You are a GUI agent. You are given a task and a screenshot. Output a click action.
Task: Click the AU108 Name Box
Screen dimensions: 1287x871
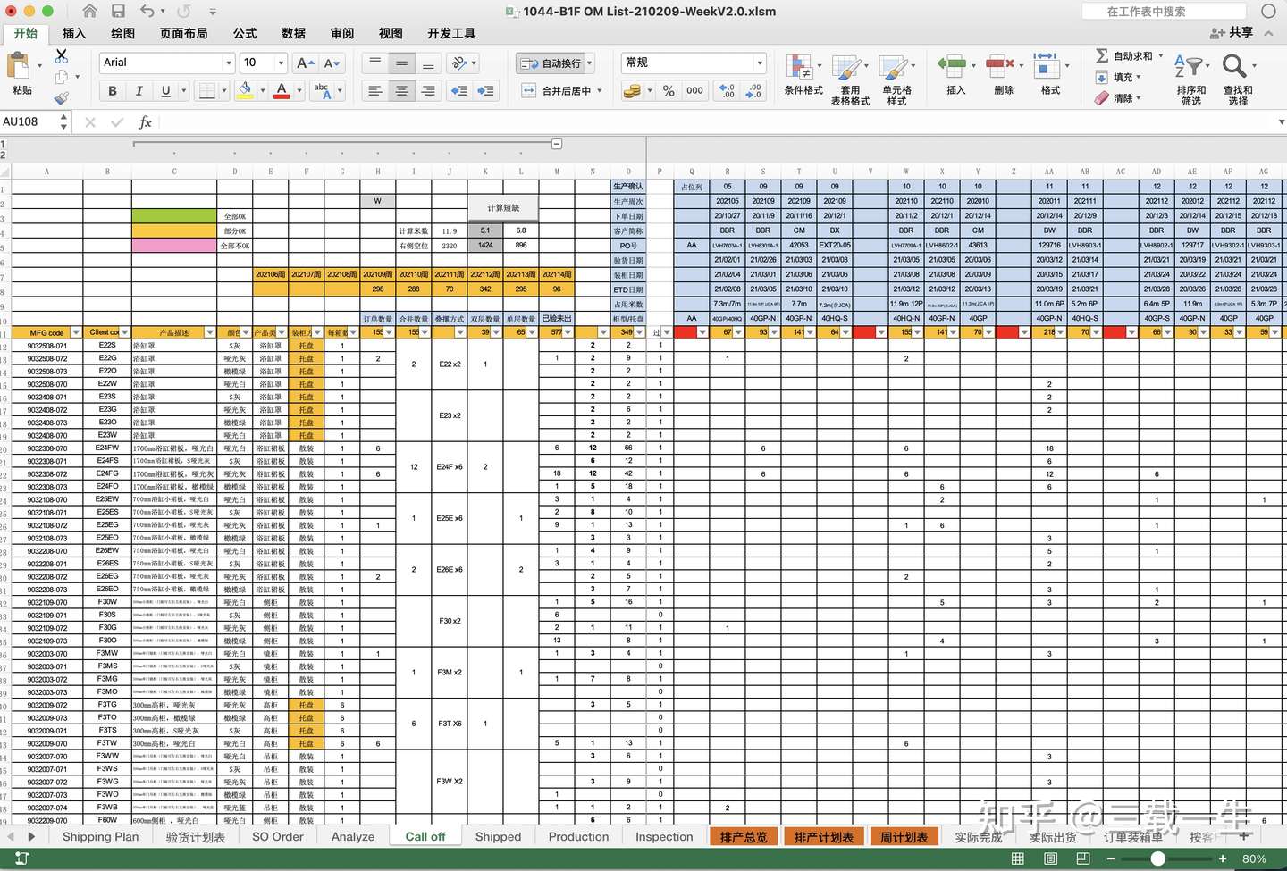pyautogui.click(x=29, y=121)
